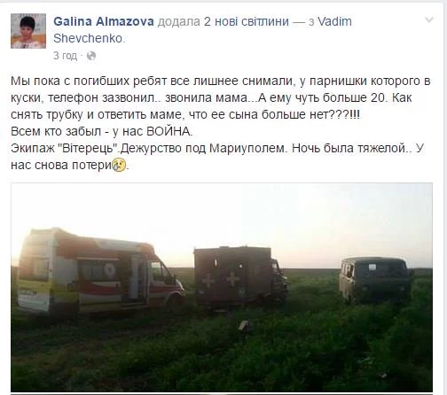This screenshot has width=447, height=395.
Task: Expand the post options chevron
Action: click(429, 19)
